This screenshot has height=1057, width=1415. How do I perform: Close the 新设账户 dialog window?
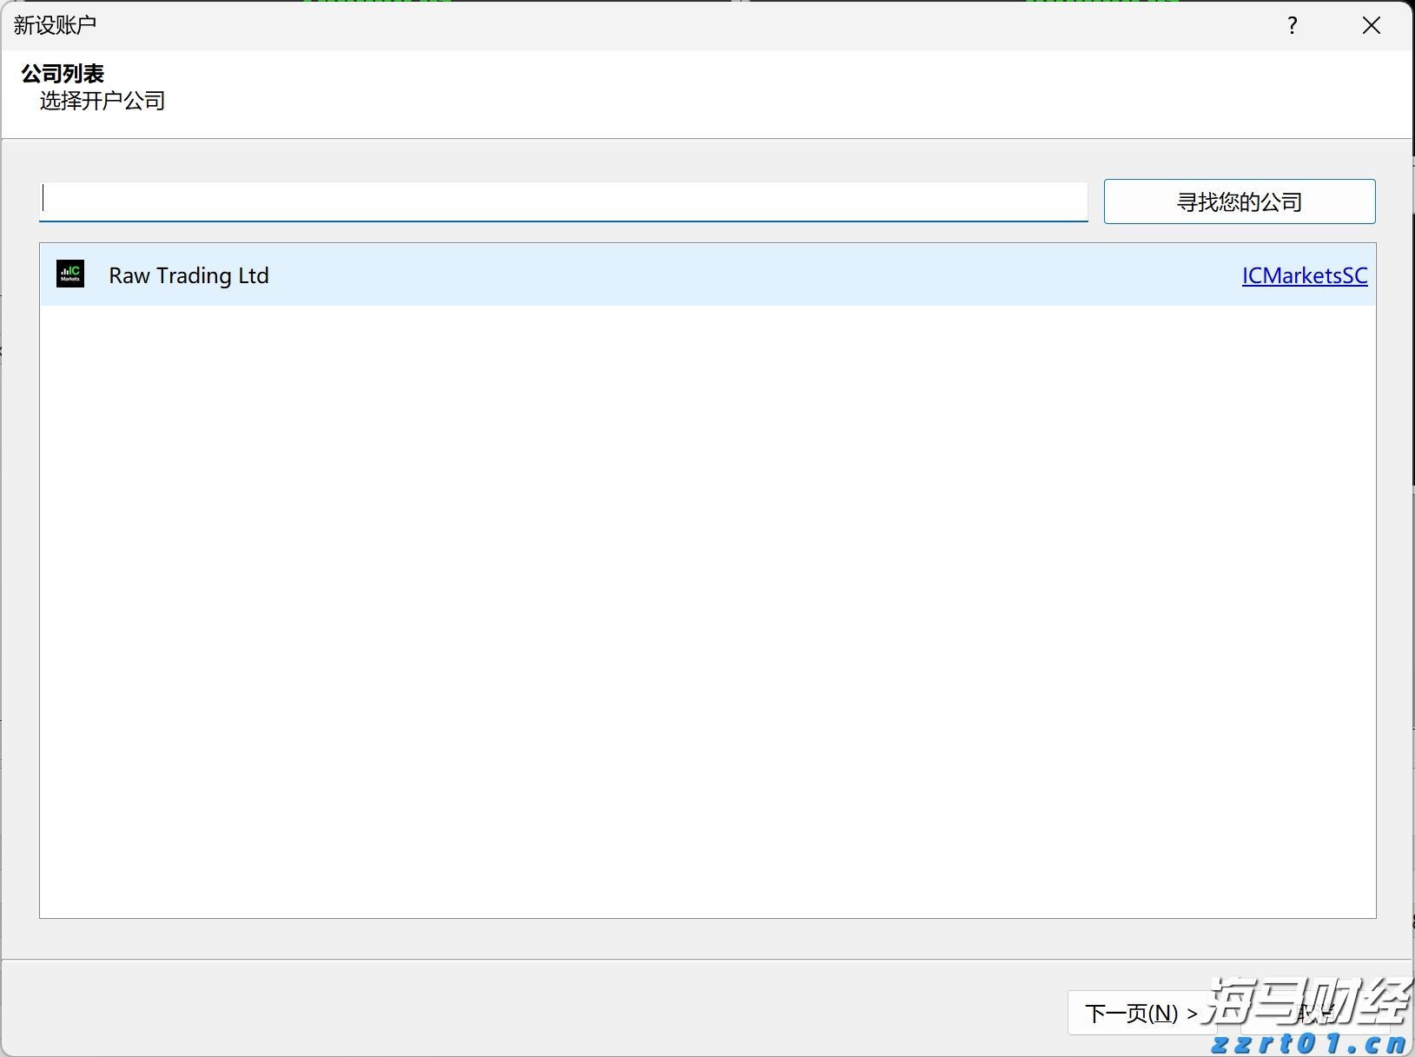[1371, 26]
